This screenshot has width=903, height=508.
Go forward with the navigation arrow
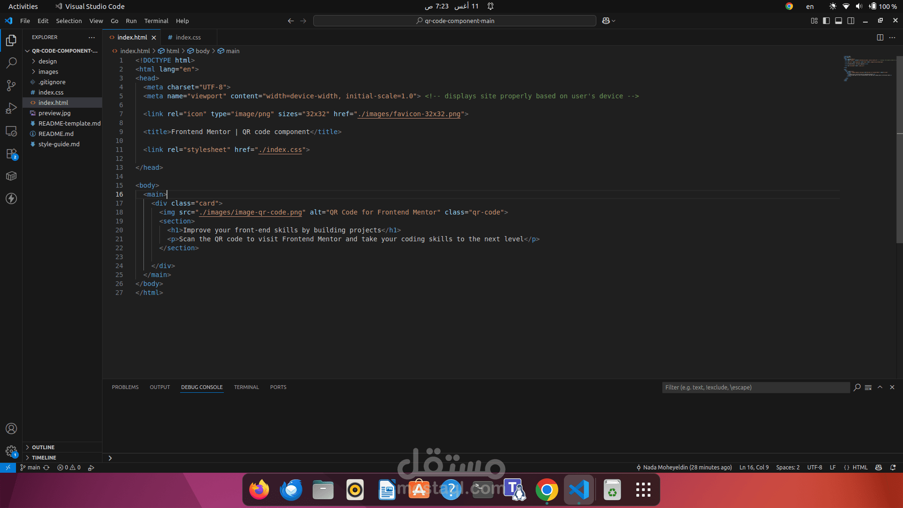click(x=303, y=21)
